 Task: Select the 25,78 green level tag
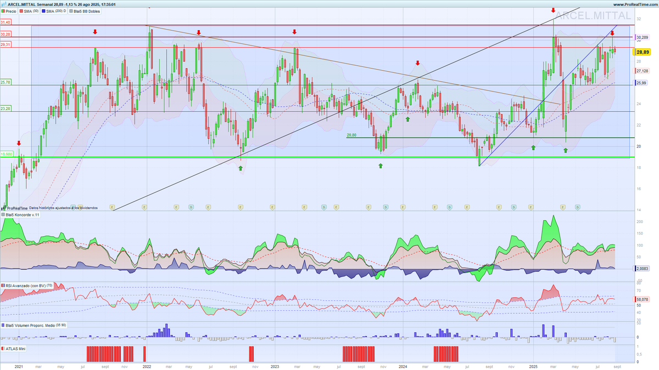5,82
